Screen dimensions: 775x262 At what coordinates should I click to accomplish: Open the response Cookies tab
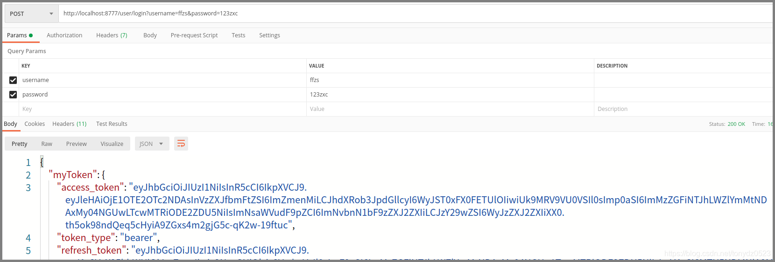35,124
